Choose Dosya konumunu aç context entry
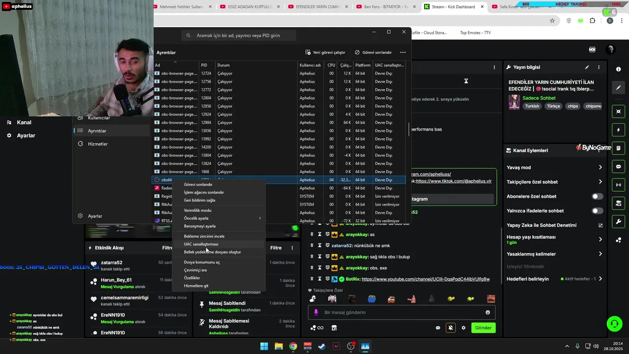Image resolution: width=629 pixels, height=354 pixels. pos(219,262)
